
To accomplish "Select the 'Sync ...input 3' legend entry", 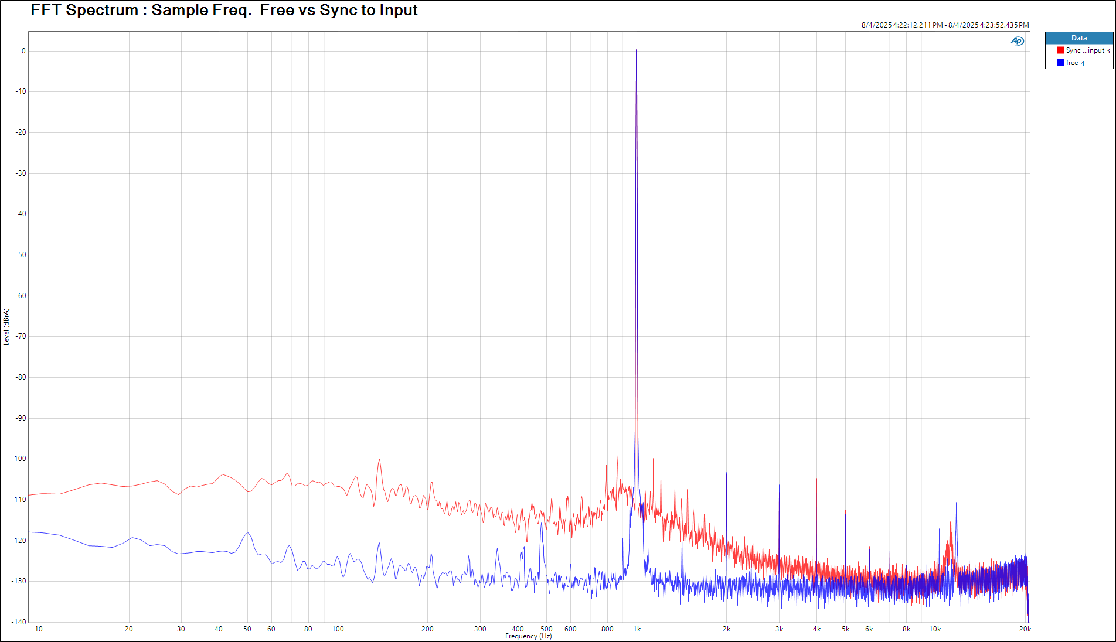I will (1087, 50).
